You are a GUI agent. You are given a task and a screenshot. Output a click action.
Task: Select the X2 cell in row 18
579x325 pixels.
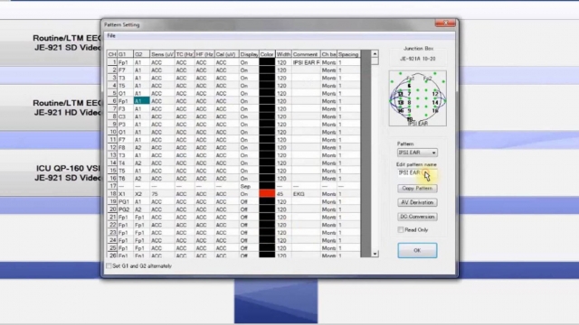coord(141,194)
